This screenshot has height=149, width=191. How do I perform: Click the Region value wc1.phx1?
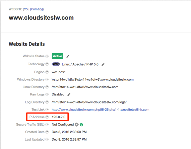59,72
